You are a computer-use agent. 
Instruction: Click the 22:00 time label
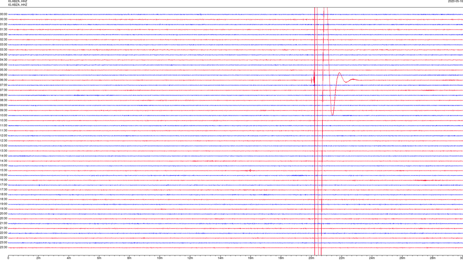3,233
